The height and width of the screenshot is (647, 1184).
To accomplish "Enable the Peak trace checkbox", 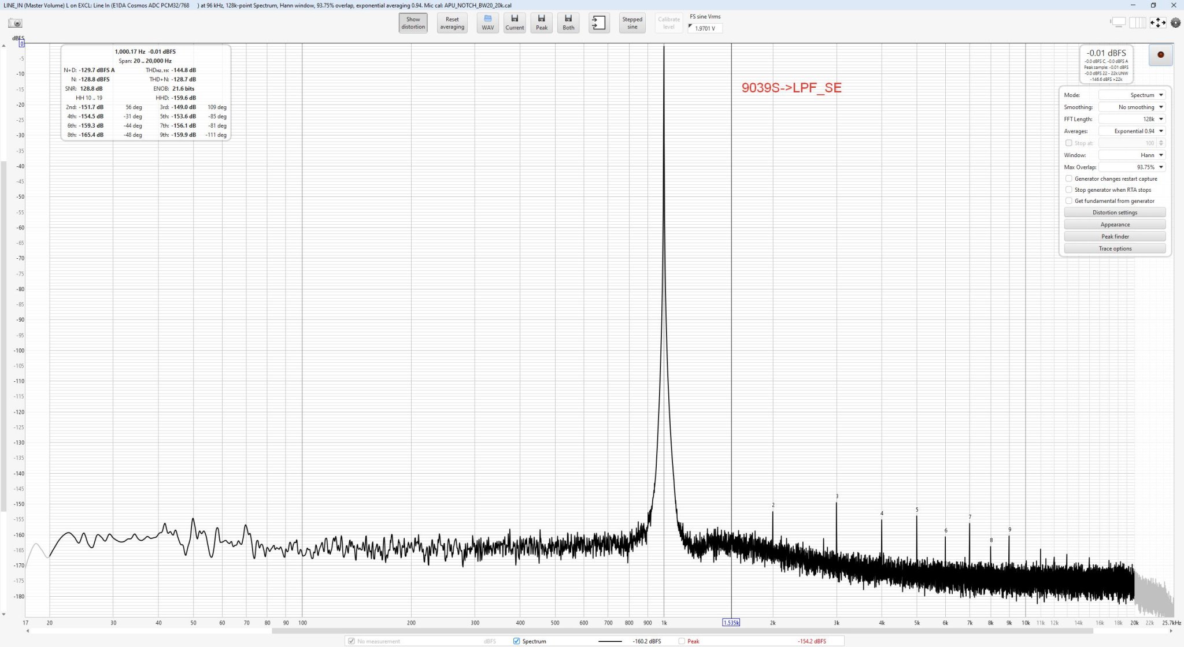I will pyautogui.click(x=682, y=641).
